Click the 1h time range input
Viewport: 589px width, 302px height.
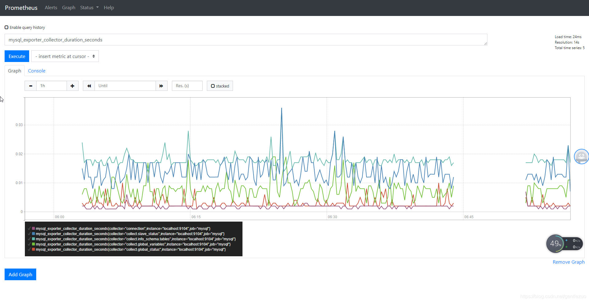click(52, 86)
